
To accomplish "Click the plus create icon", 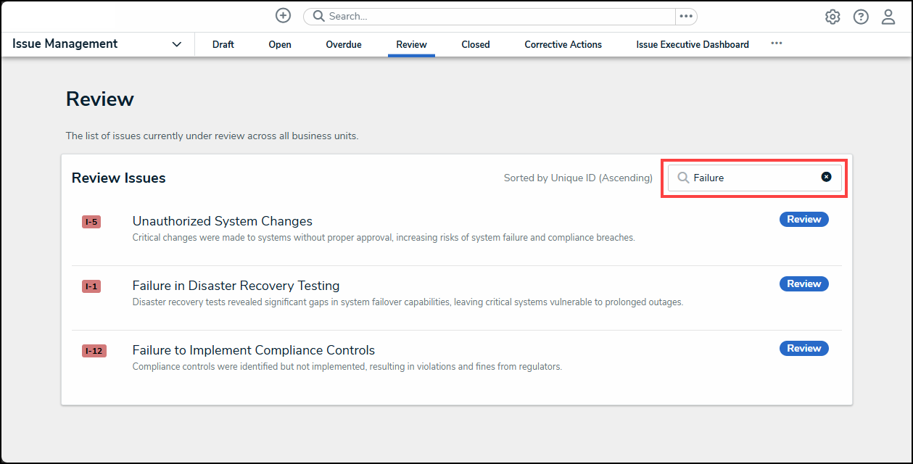I will (283, 16).
